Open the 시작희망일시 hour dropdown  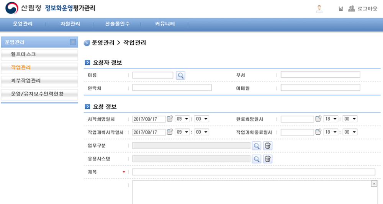(182, 119)
